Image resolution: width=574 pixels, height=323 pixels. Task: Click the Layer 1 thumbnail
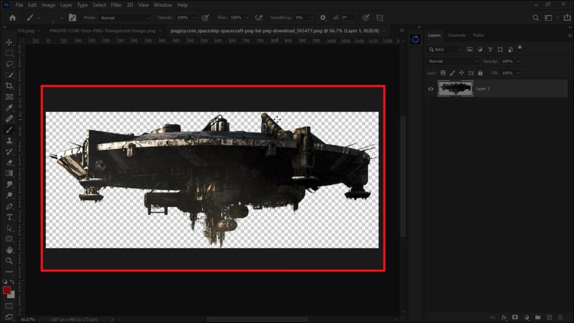point(455,89)
